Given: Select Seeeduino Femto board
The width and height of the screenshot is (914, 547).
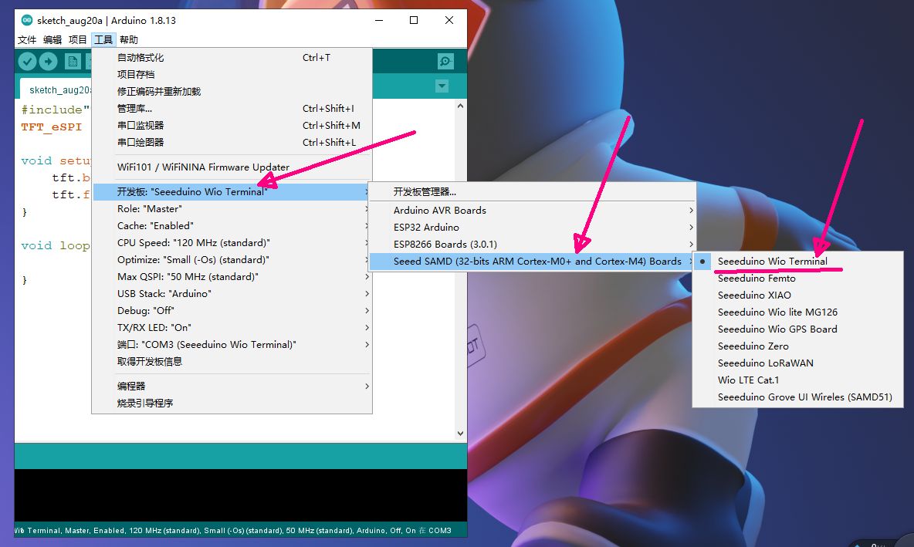Looking at the screenshot, I should click(797, 278).
